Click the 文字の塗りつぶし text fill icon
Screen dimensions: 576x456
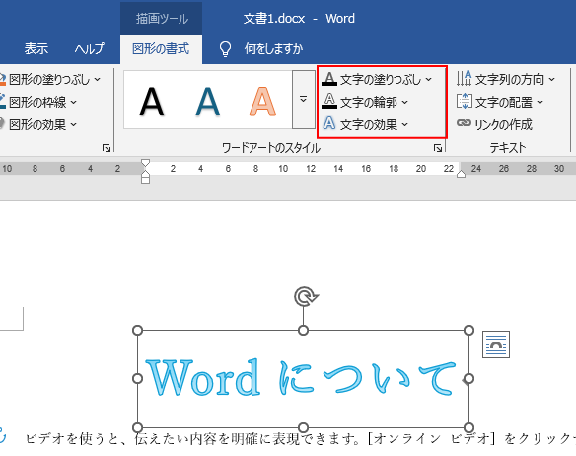(329, 79)
